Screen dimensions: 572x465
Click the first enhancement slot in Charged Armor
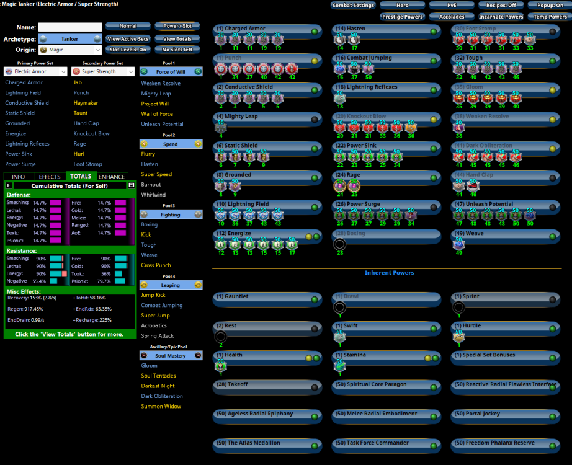point(221,40)
